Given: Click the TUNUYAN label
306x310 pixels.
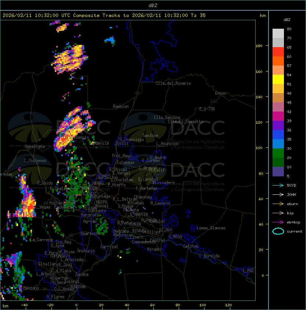Looking at the screenshot, I should tap(78, 287).
